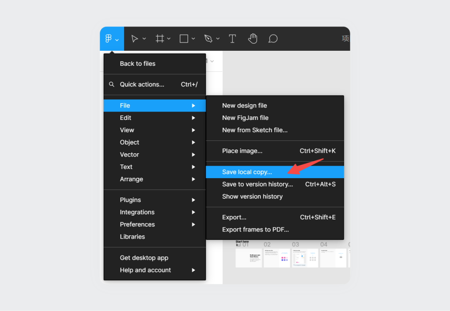Select the Text tool
Screen dimensions: 450x311
[x=232, y=39]
